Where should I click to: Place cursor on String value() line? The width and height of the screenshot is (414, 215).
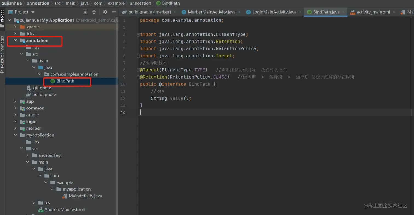coord(171,98)
